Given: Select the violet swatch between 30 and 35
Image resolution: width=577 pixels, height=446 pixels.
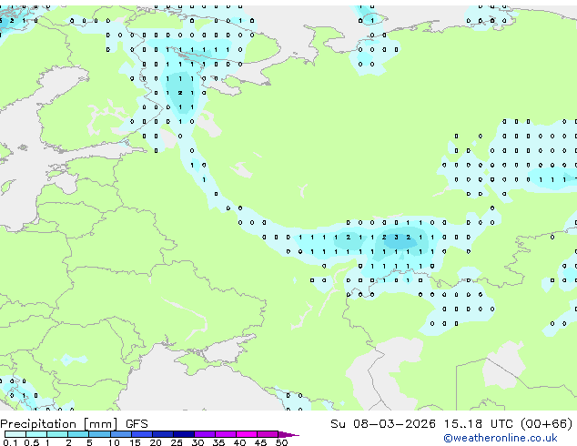Looking at the screenshot, I should (x=204, y=434).
